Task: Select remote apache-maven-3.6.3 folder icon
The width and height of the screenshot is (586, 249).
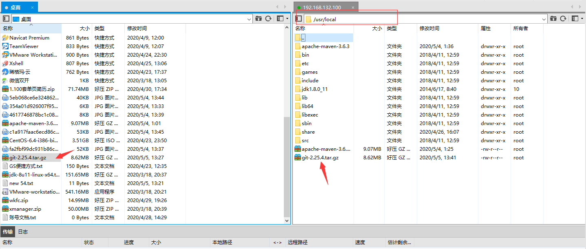Action: 298,46
